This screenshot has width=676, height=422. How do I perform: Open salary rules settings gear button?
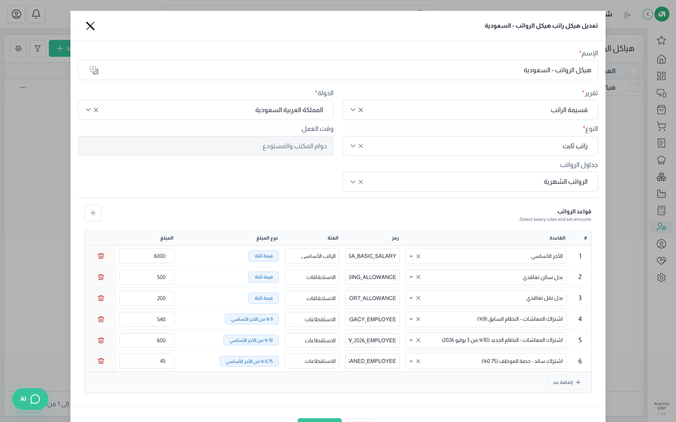coord(93,213)
